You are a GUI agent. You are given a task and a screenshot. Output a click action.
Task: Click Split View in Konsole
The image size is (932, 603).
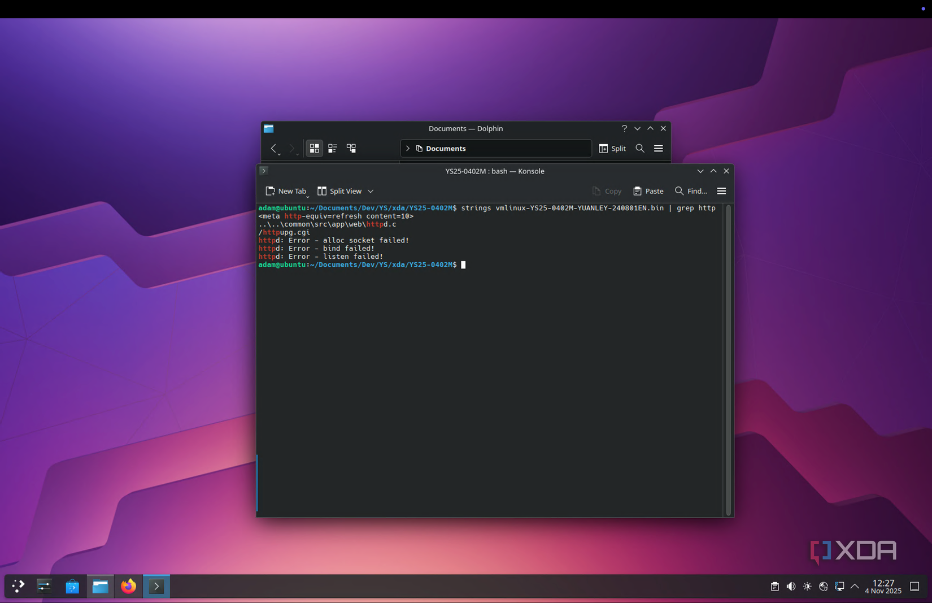point(339,192)
